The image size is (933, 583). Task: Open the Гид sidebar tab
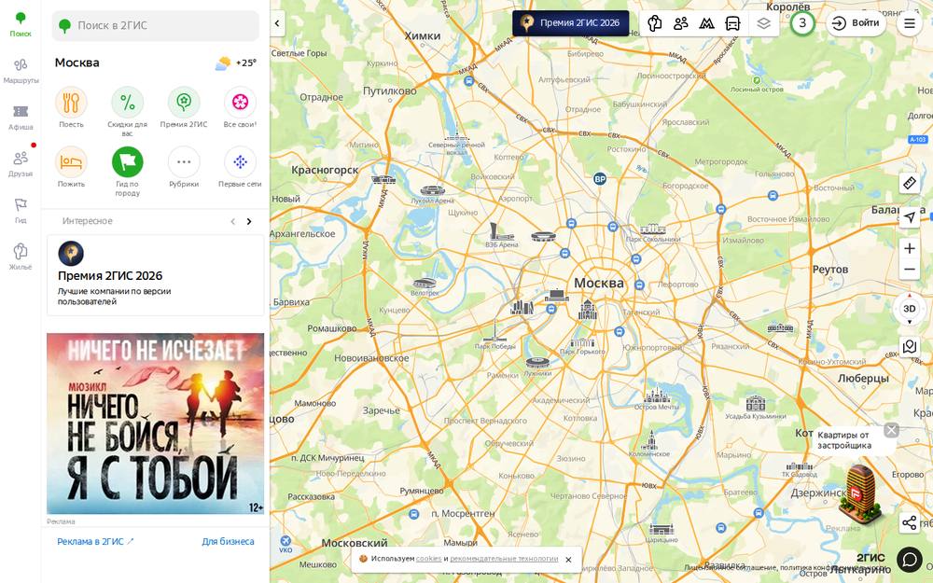21,210
